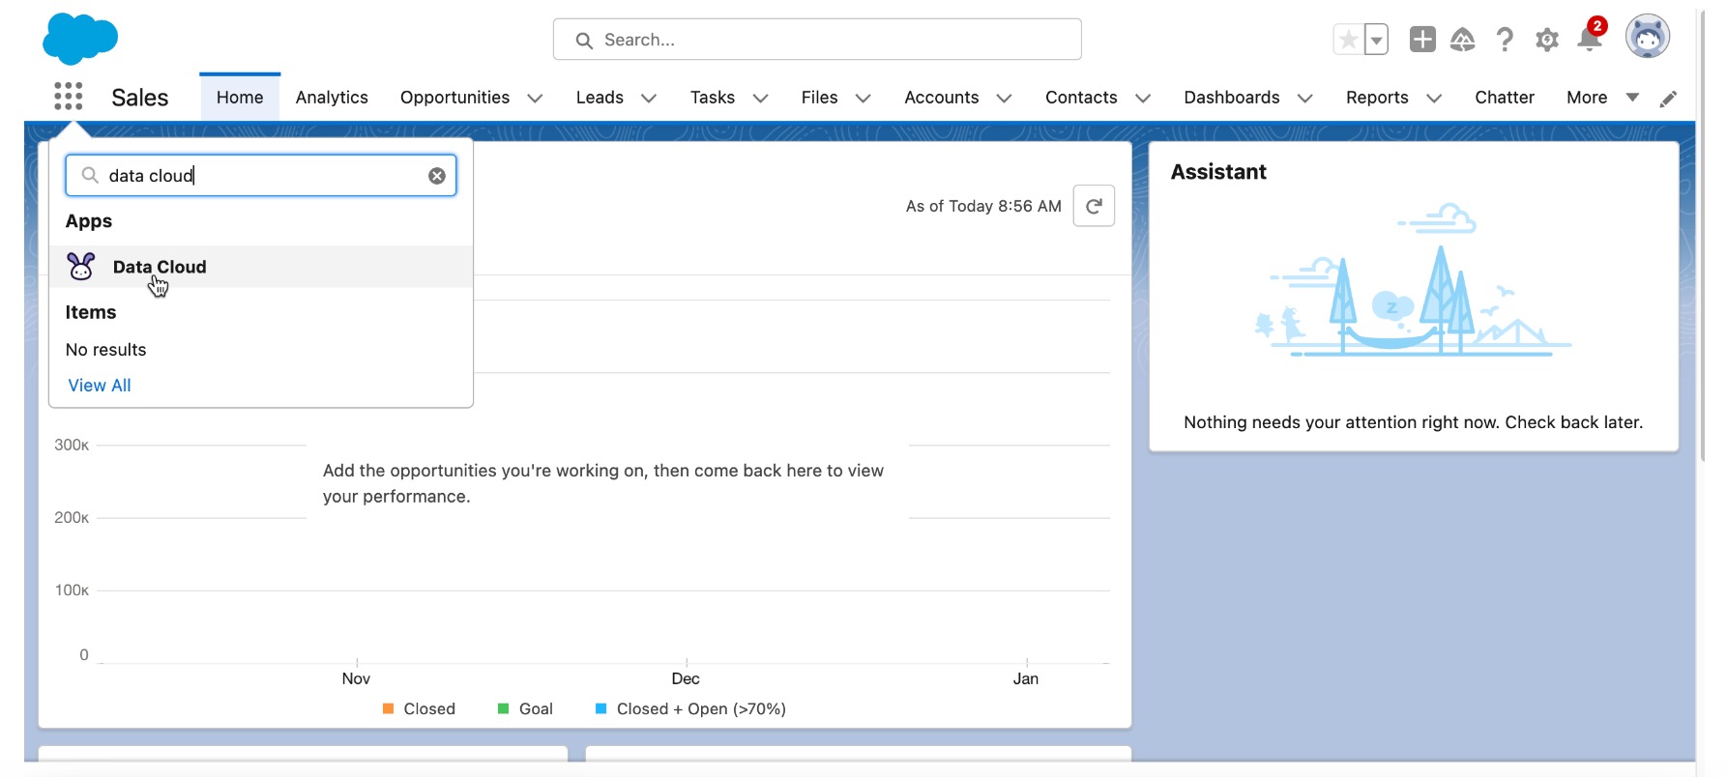This screenshot has width=1727, height=777.
Task: Expand the Tasks tab dropdown chevron
Action: 760,99
